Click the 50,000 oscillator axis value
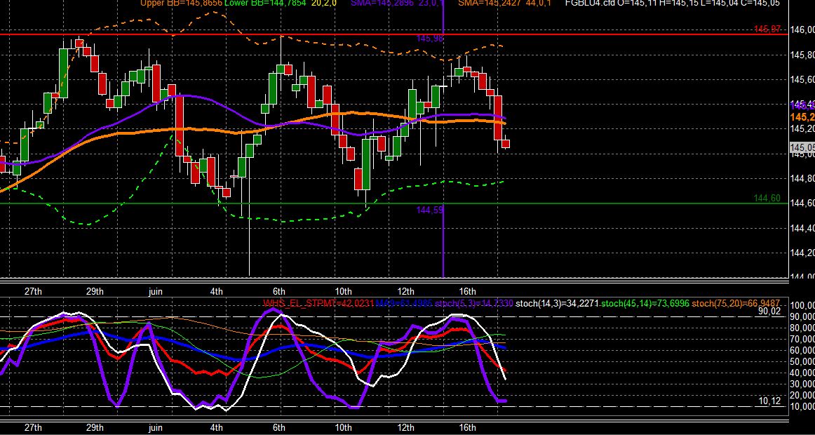The height and width of the screenshot is (435, 815). tap(802, 361)
